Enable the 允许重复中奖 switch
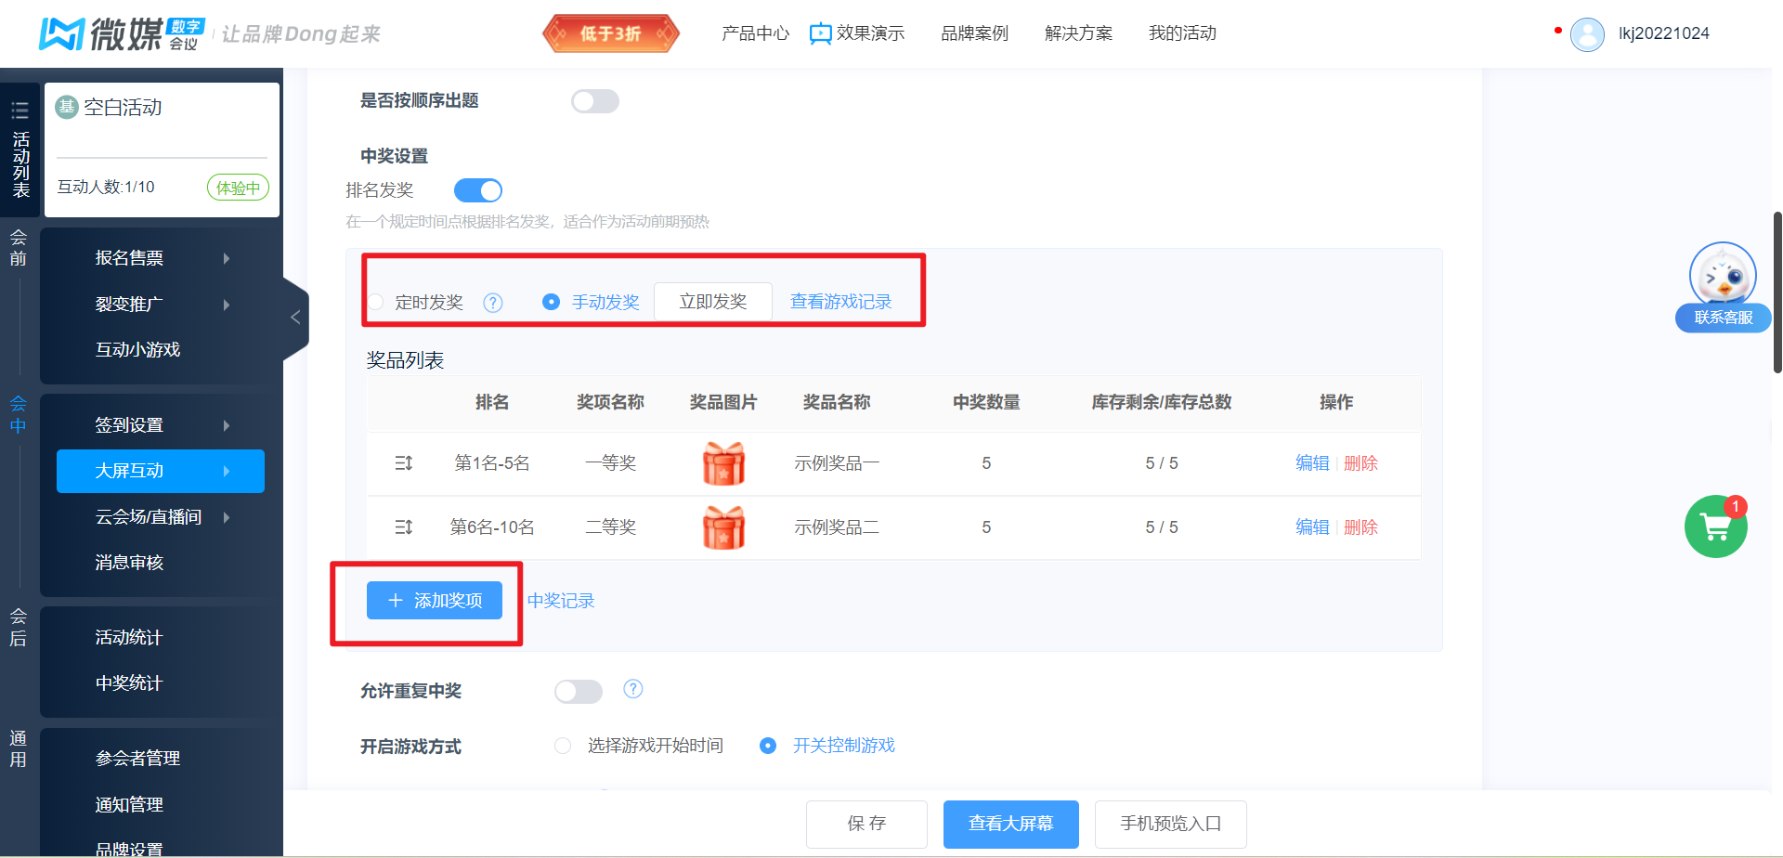 [x=579, y=691]
